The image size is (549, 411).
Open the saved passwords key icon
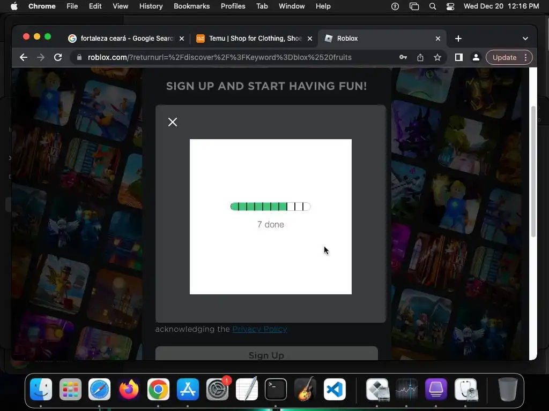403,57
